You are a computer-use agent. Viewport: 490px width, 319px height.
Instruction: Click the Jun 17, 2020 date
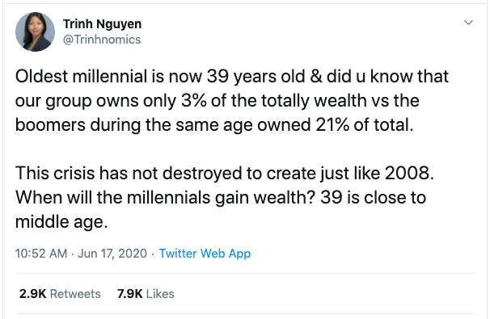[112, 254]
